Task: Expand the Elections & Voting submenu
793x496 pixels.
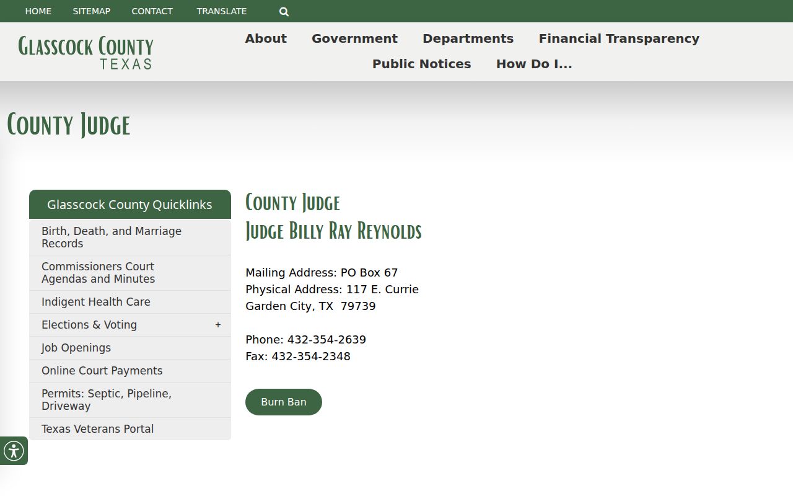Action: point(218,325)
